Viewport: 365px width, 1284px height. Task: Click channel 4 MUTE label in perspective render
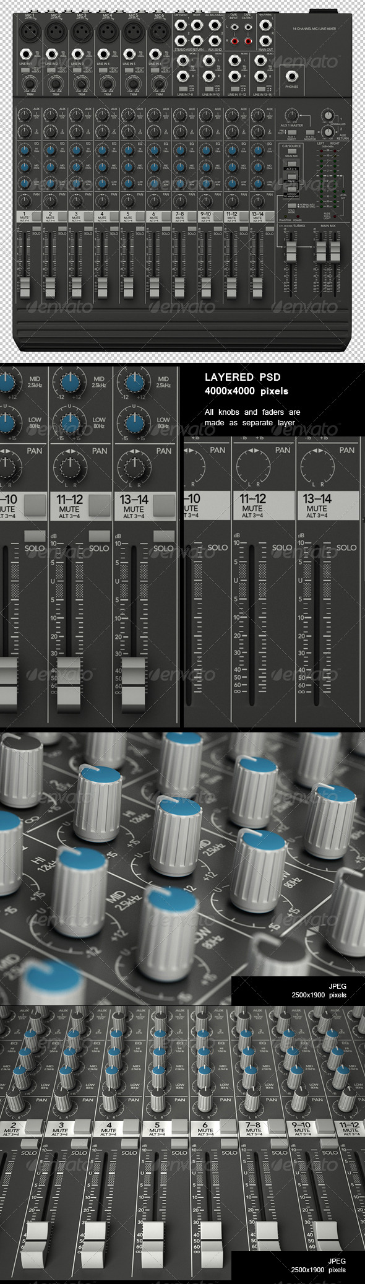pos(108,1130)
